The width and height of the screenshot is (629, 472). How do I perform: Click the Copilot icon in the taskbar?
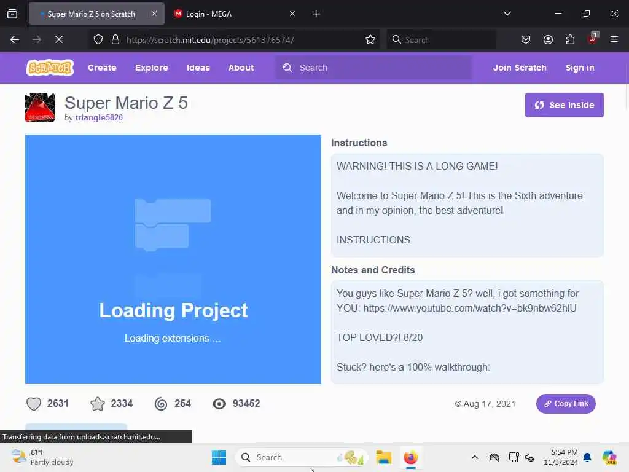tap(609, 457)
